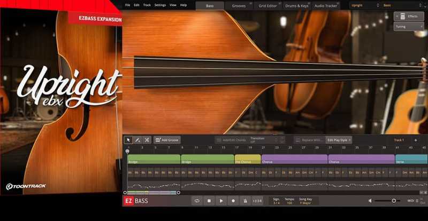Click the playhead marker at bar 1

pyautogui.click(x=127, y=151)
